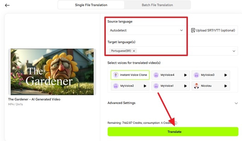Click the video title The Gardener - AI Generated Video
The height and width of the screenshot is (141, 242).
[x=34, y=99]
